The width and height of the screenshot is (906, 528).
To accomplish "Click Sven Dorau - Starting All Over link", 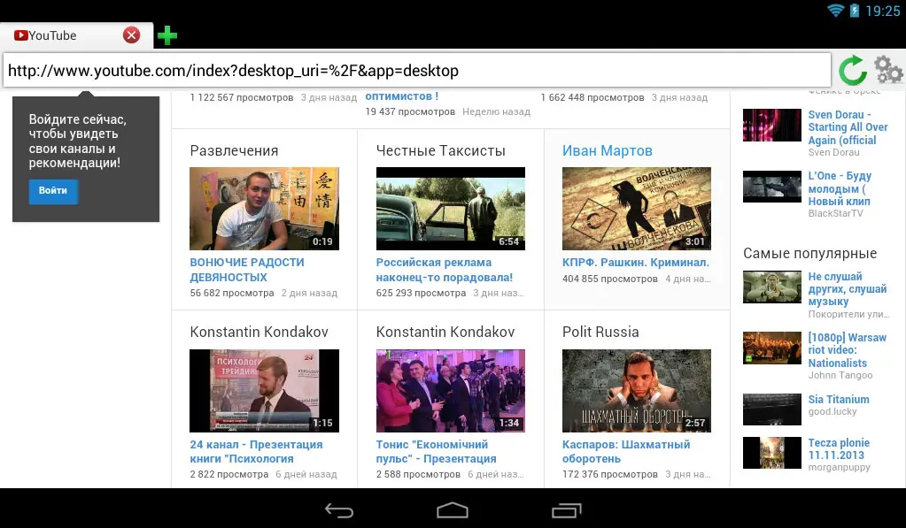I will coord(848,127).
